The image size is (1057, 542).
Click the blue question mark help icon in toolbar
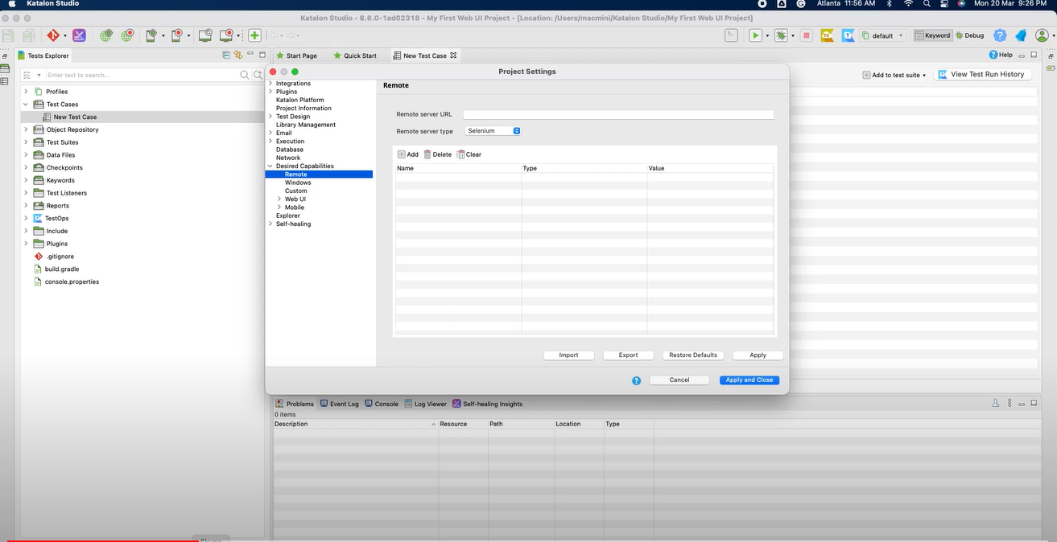(1000, 35)
